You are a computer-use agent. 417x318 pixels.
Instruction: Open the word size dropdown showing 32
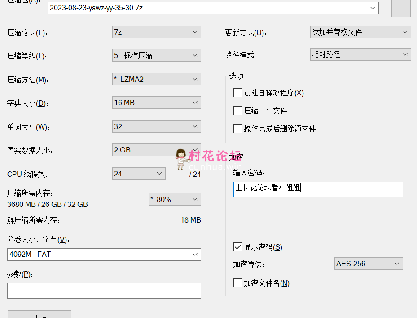(x=156, y=126)
